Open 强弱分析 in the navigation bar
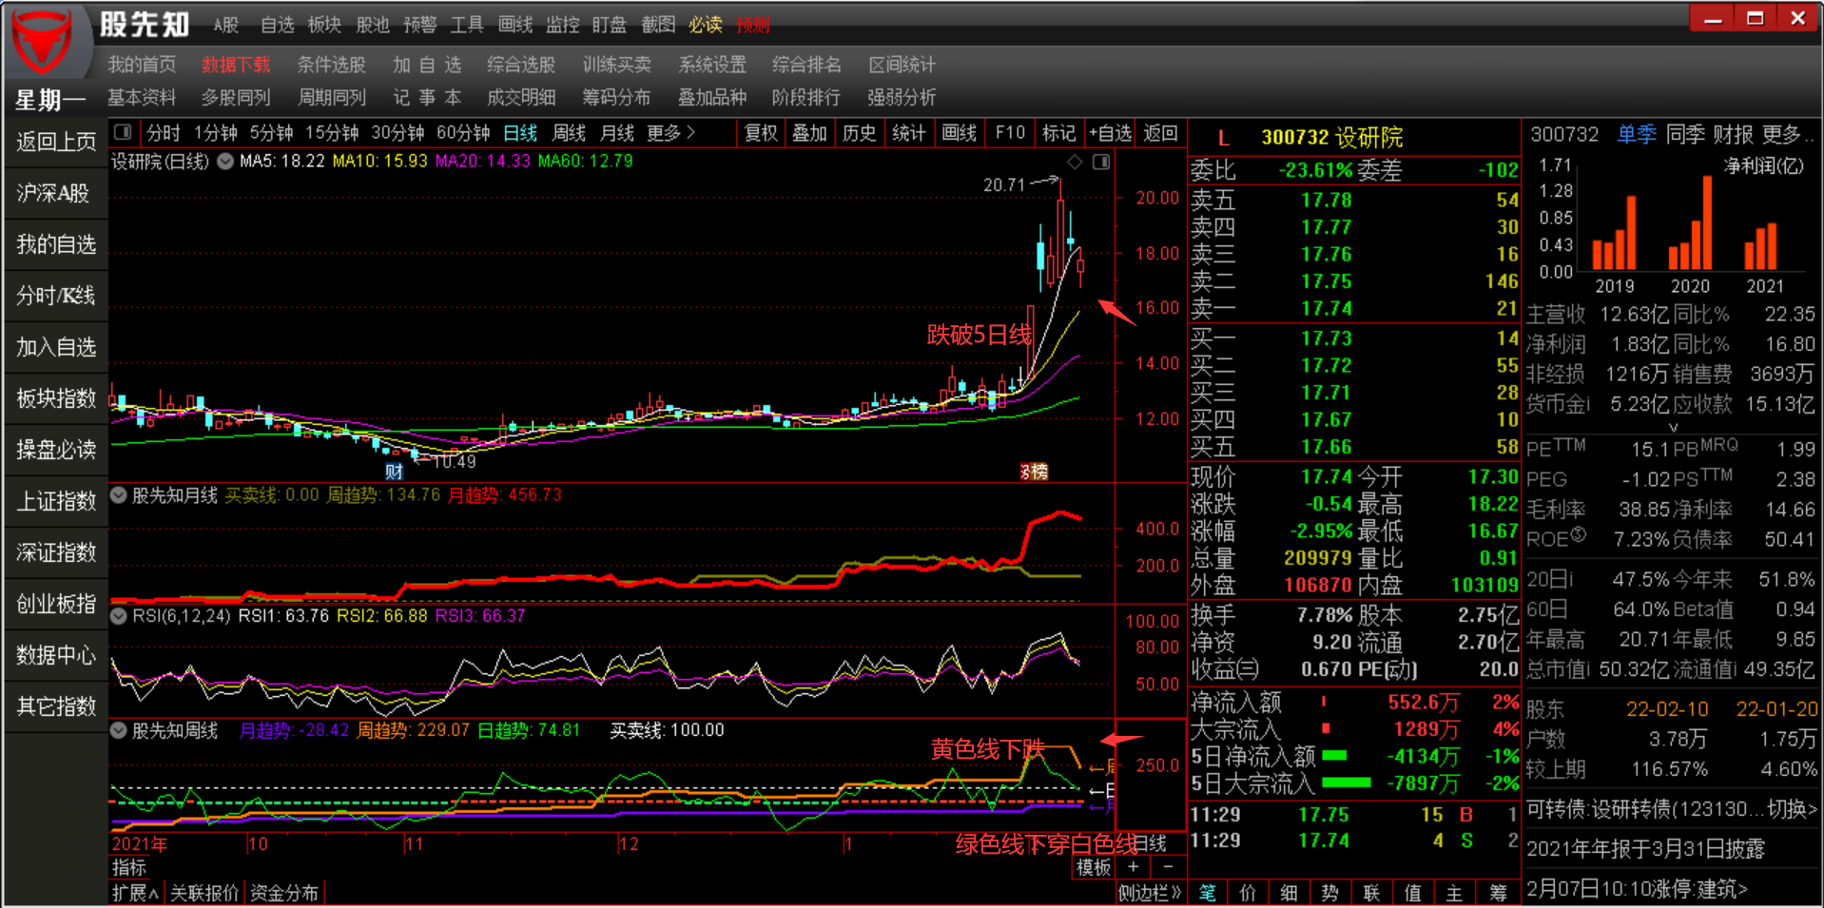Screen dimensions: 1824x908 [x=902, y=97]
